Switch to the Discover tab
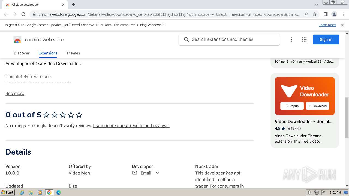This screenshot has width=349, height=196. [22, 53]
